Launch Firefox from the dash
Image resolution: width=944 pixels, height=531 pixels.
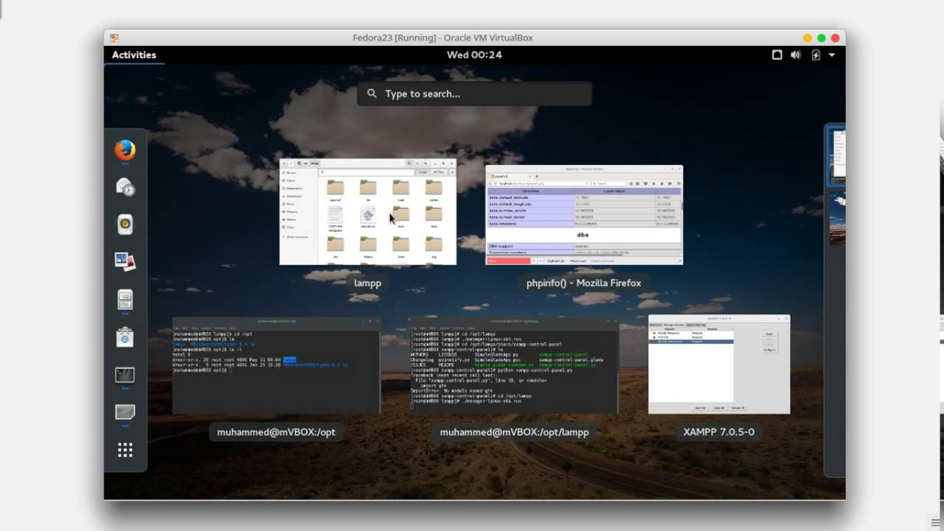[x=125, y=150]
